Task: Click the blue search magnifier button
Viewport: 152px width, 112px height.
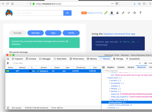Action: pyautogui.click(x=67, y=13)
